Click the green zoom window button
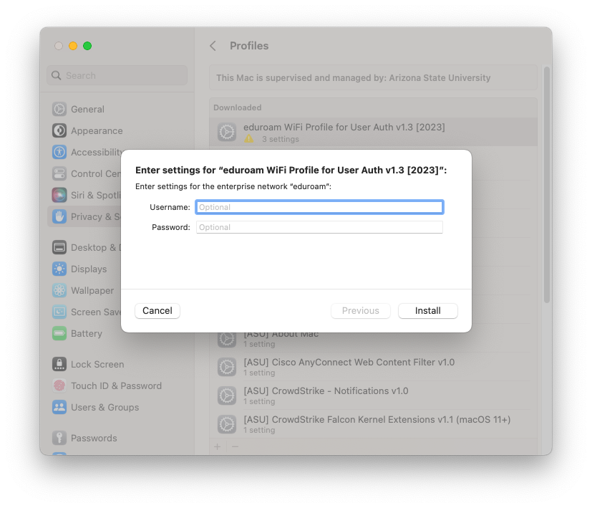592x508 pixels. 87,46
